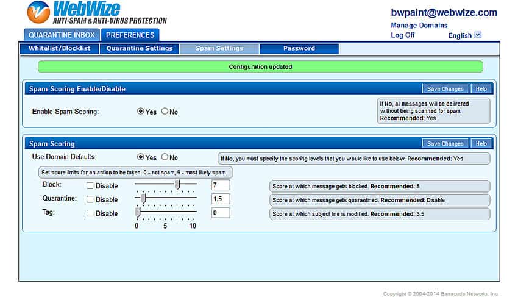
Task: Click the Manage Domains link
Action: pos(419,26)
